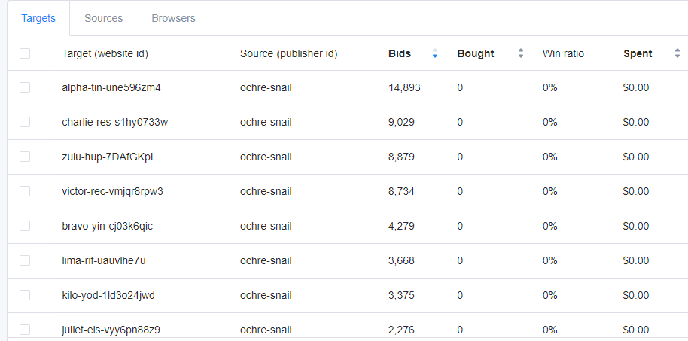Tick the checkbox for zulu-hup-7DAfGKpI
This screenshot has width=688, height=341.
click(25, 157)
